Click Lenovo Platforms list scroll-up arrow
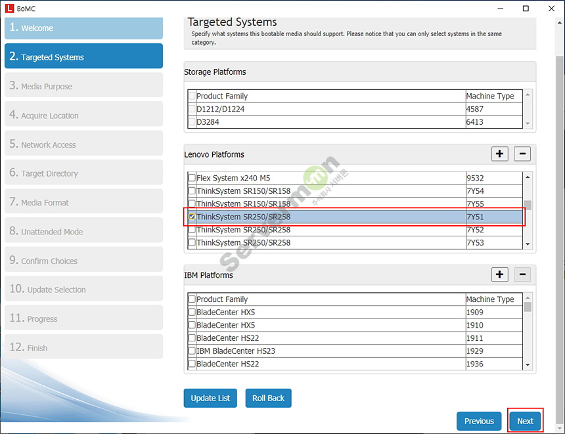The image size is (565, 434). (x=528, y=177)
